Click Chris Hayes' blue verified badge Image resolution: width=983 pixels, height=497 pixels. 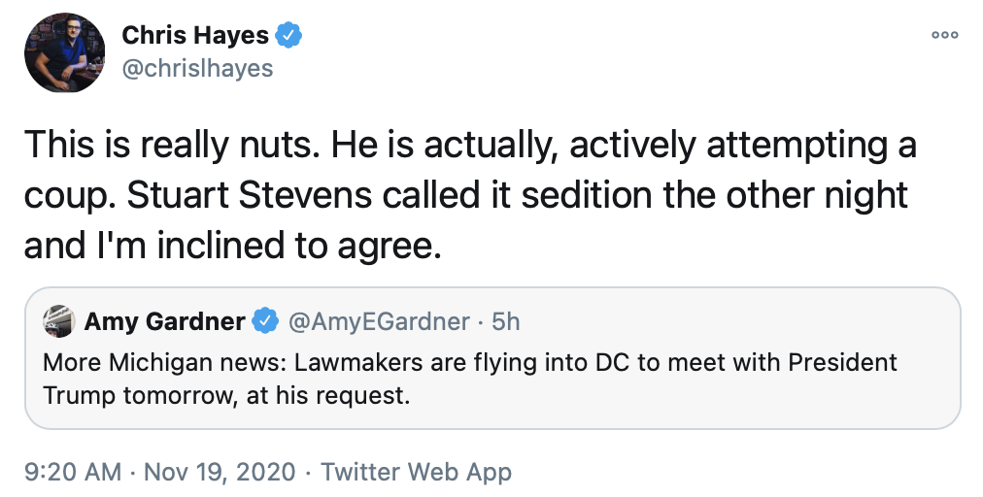289,36
